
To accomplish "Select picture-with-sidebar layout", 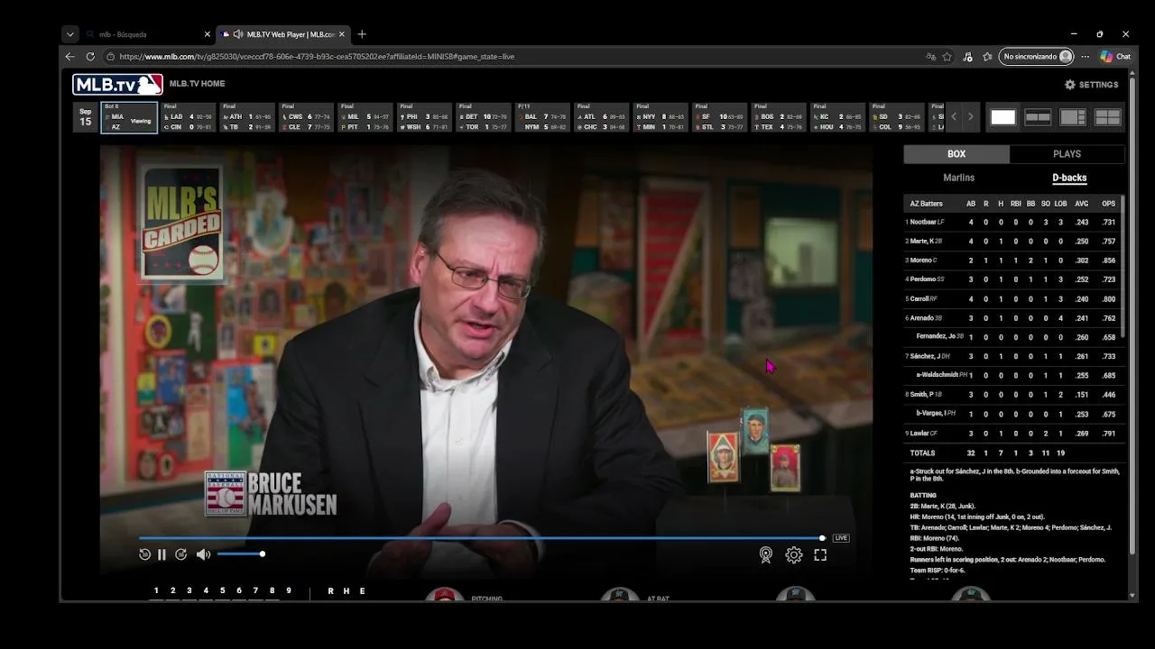I will coord(1073,117).
